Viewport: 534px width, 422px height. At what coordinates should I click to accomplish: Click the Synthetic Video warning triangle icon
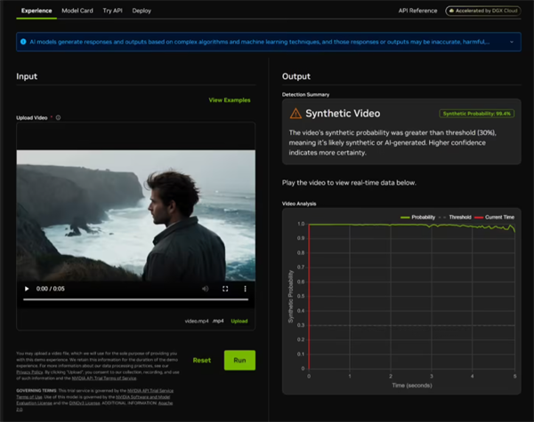click(x=295, y=113)
